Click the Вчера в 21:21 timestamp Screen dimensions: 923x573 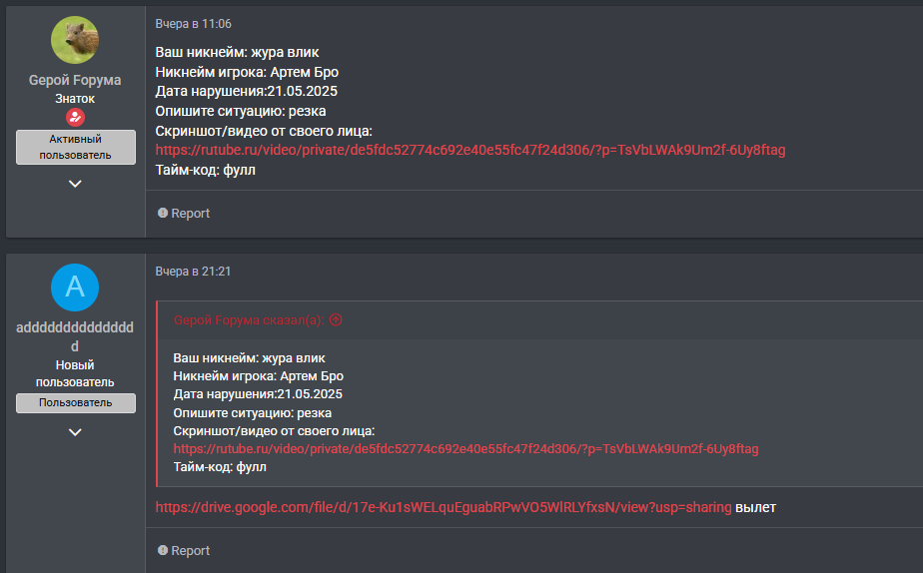tap(193, 272)
